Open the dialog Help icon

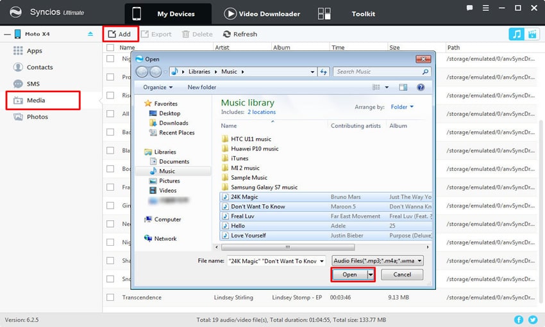tap(421, 88)
